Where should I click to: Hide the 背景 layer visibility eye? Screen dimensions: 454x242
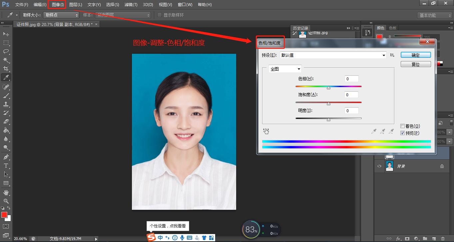[x=379, y=166]
